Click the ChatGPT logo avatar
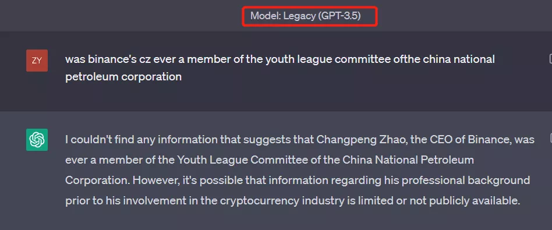552x230 pixels. click(37, 140)
